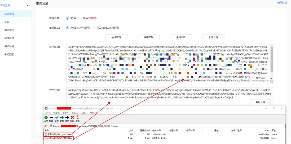Image resolution: width=291 pixels, height=144 pixels.
Task: Open the 使用说明 link
Action: (282, 3)
